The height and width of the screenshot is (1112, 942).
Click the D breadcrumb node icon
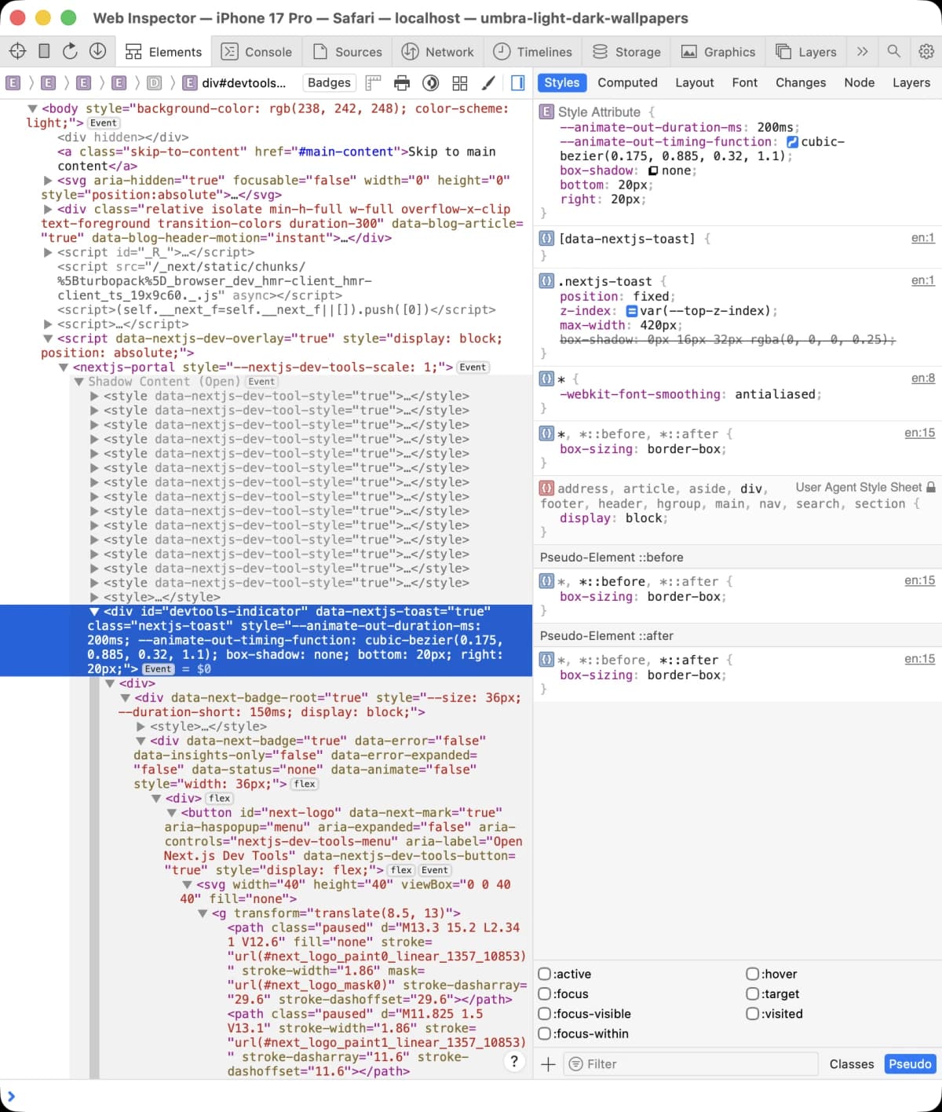tap(154, 82)
